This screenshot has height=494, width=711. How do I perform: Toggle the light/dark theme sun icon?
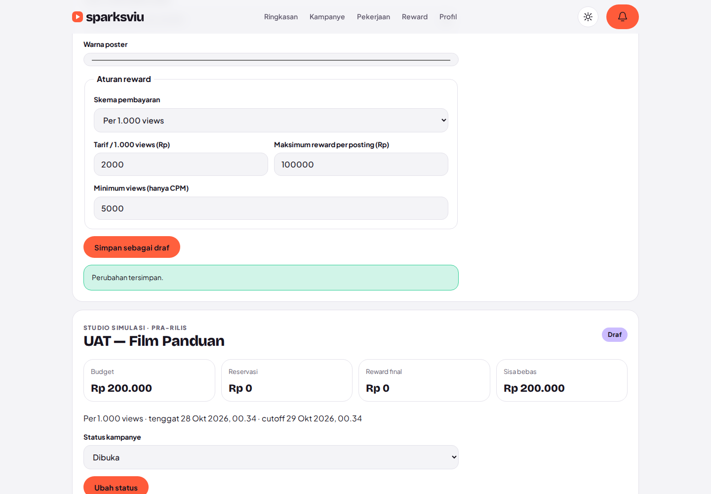(x=588, y=17)
